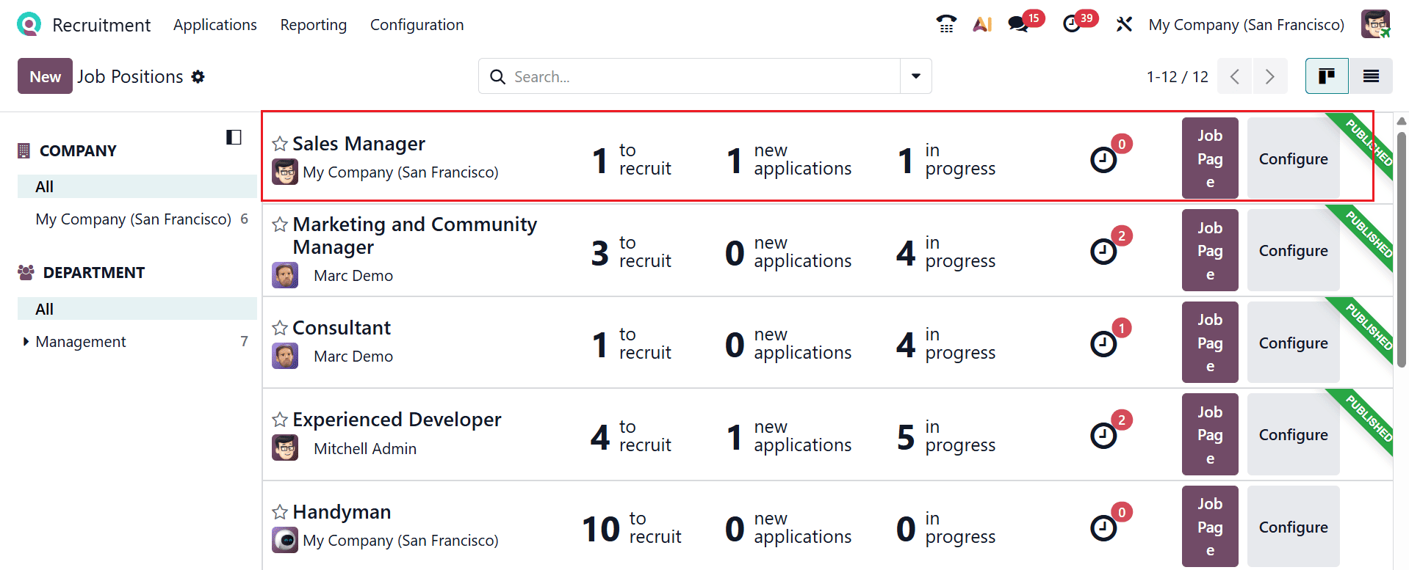Open Job Page for Consultant
The width and height of the screenshot is (1409, 570).
tap(1210, 342)
